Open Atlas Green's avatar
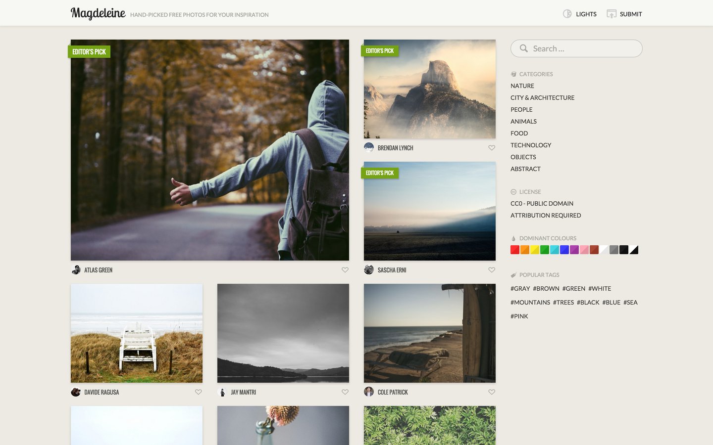Screen dimensions: 713x445 (76, 269)
